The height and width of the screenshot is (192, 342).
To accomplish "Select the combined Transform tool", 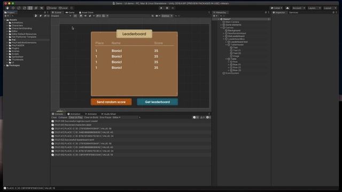I will click(x=36, y=8).
